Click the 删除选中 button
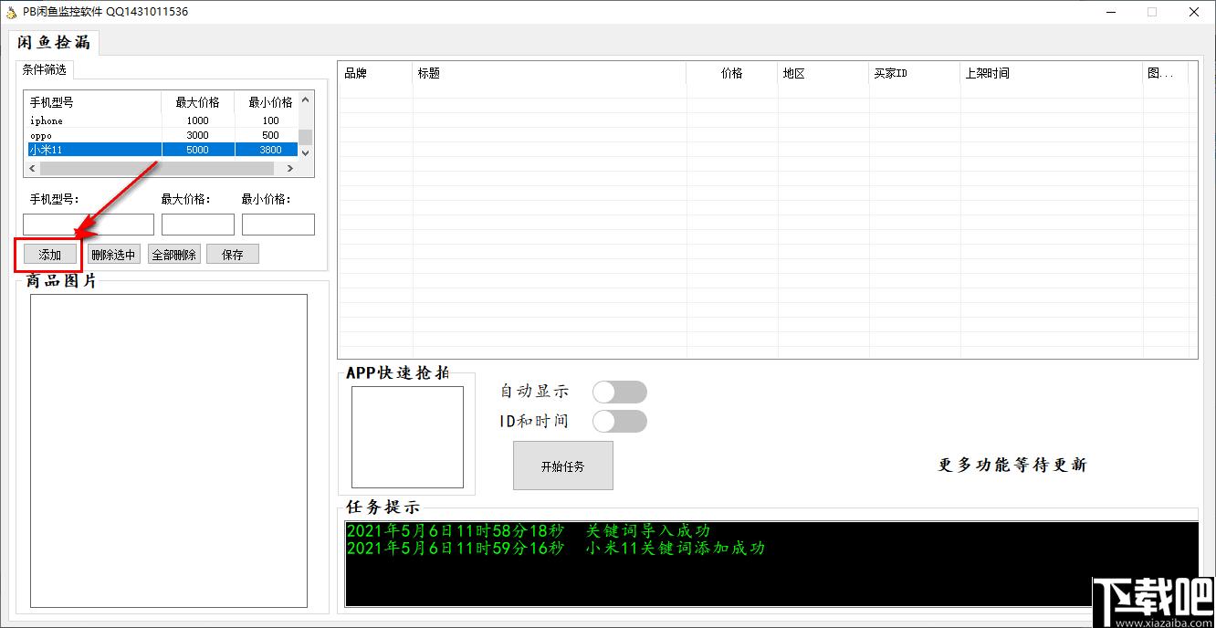The height and width of the screenshot is (628, 1216). pos(114,255)
